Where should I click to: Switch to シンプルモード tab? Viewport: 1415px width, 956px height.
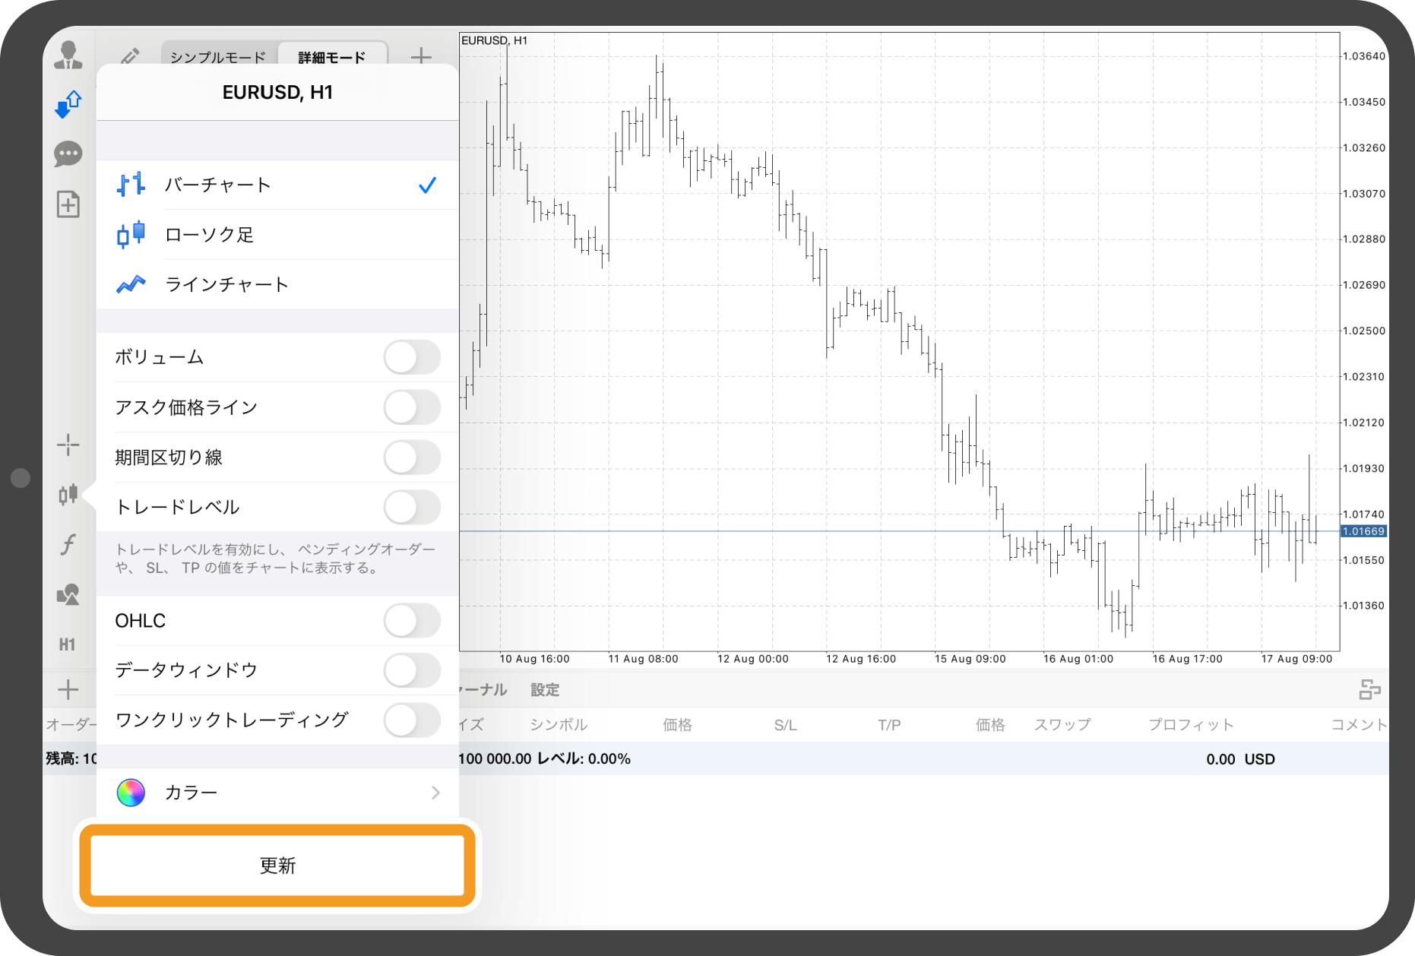pyautogui.click(x=218, y=57)
